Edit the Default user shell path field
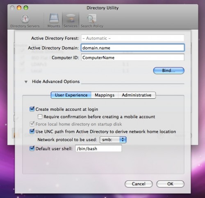Image resolution: width=205 pixels, height=198 pixels. [98, 148]
